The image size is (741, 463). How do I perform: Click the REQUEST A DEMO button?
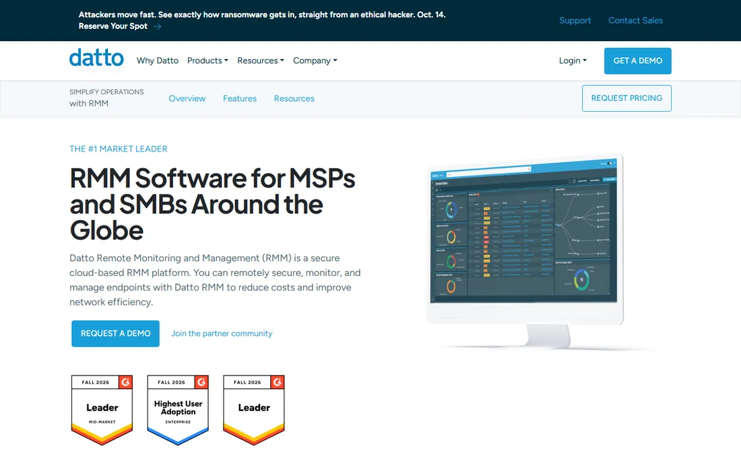[x=115, y=334]
